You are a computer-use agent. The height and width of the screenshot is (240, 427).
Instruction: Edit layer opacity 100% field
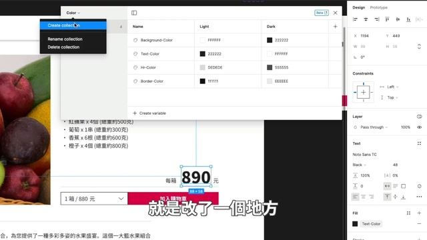tap(406, 127)
